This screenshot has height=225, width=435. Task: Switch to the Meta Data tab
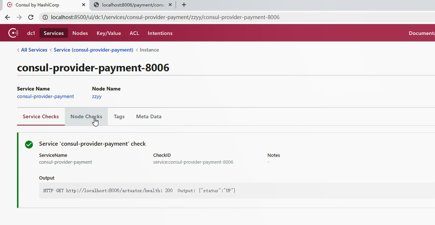tap(149, 116)
